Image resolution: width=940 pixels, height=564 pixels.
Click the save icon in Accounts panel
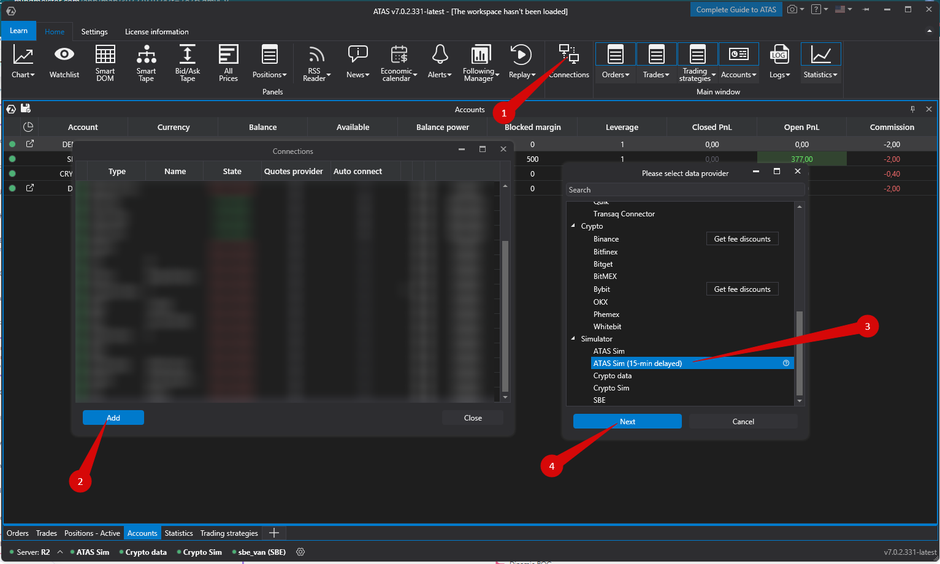(26, 109)
